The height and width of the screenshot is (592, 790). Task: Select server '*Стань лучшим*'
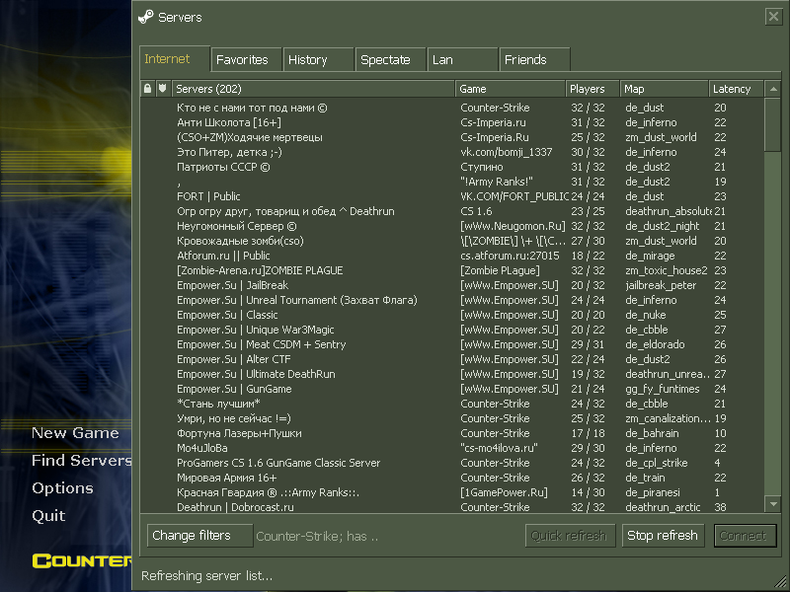click(452, 404)
